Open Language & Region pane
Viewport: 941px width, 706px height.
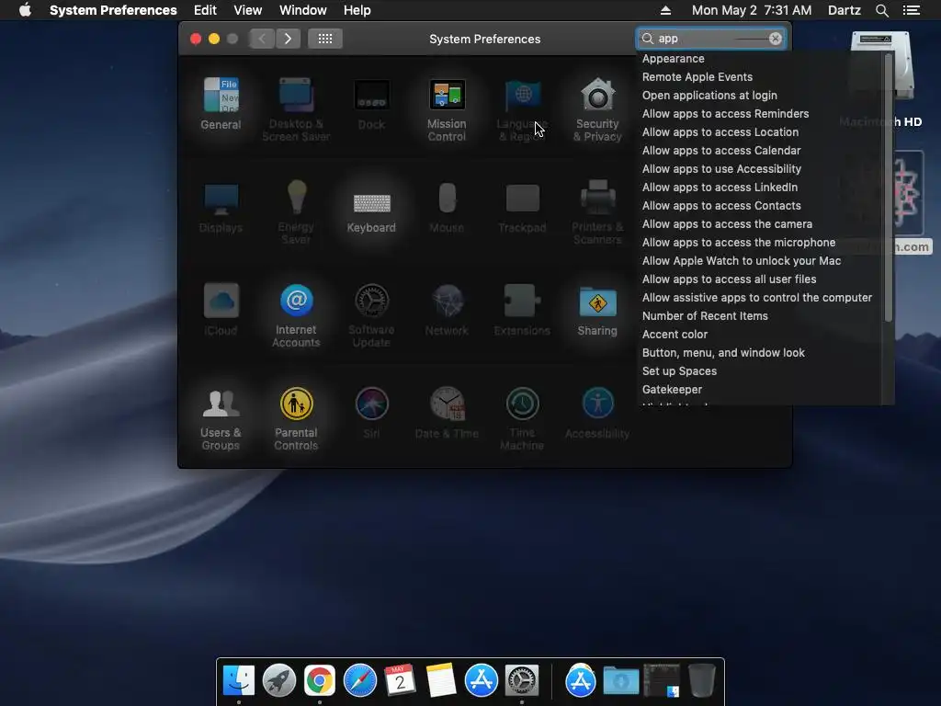click(x=522, y=110)
